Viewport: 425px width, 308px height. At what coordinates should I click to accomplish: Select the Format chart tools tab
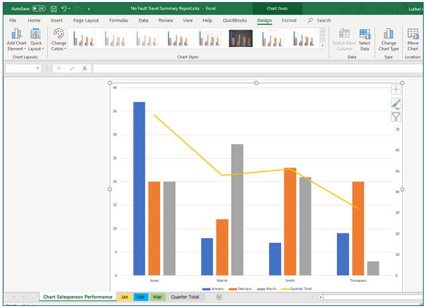pyautogui.click(x=289, y=20)
